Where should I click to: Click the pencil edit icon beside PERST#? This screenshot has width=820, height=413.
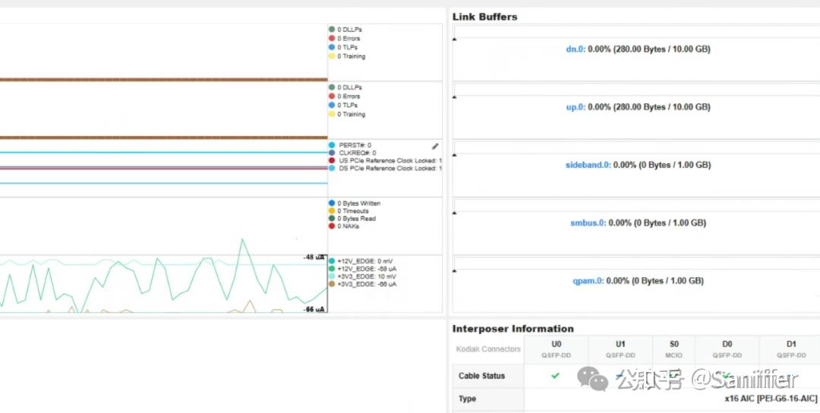[435, 147]
